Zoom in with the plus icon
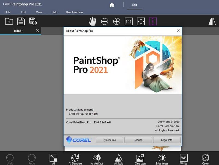Screen dimensions: 219x165 pos(117,22)
